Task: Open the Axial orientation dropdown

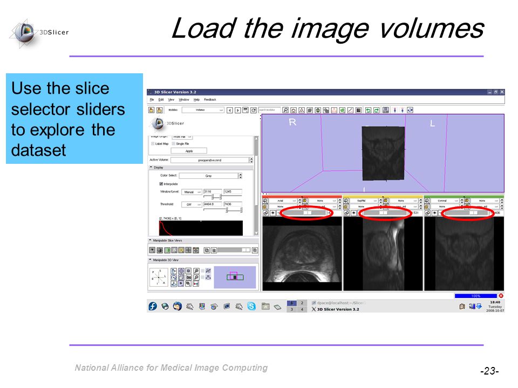Action: [282, 200]
